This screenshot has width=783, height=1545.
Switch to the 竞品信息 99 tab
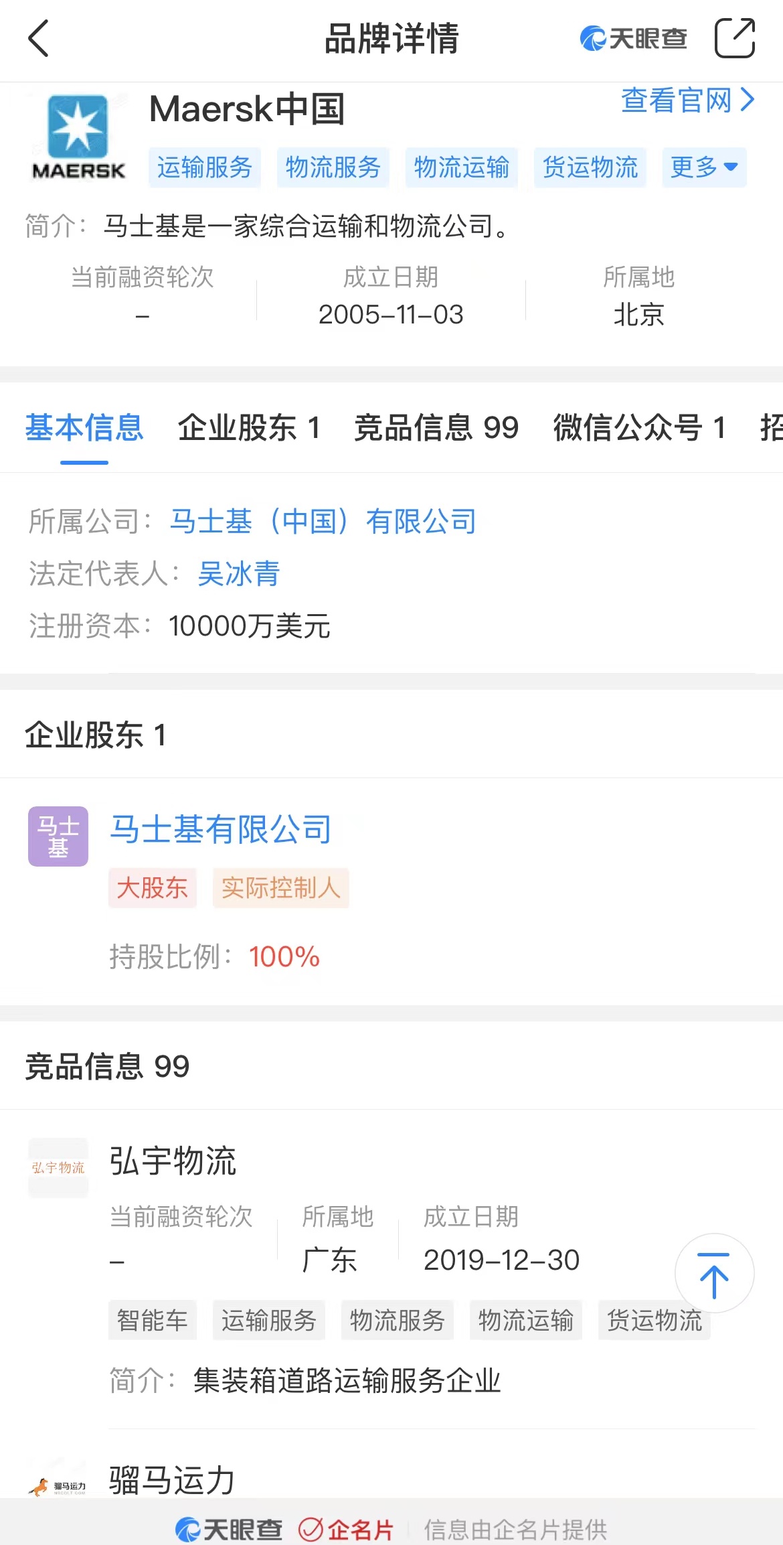tap(436, 428)
